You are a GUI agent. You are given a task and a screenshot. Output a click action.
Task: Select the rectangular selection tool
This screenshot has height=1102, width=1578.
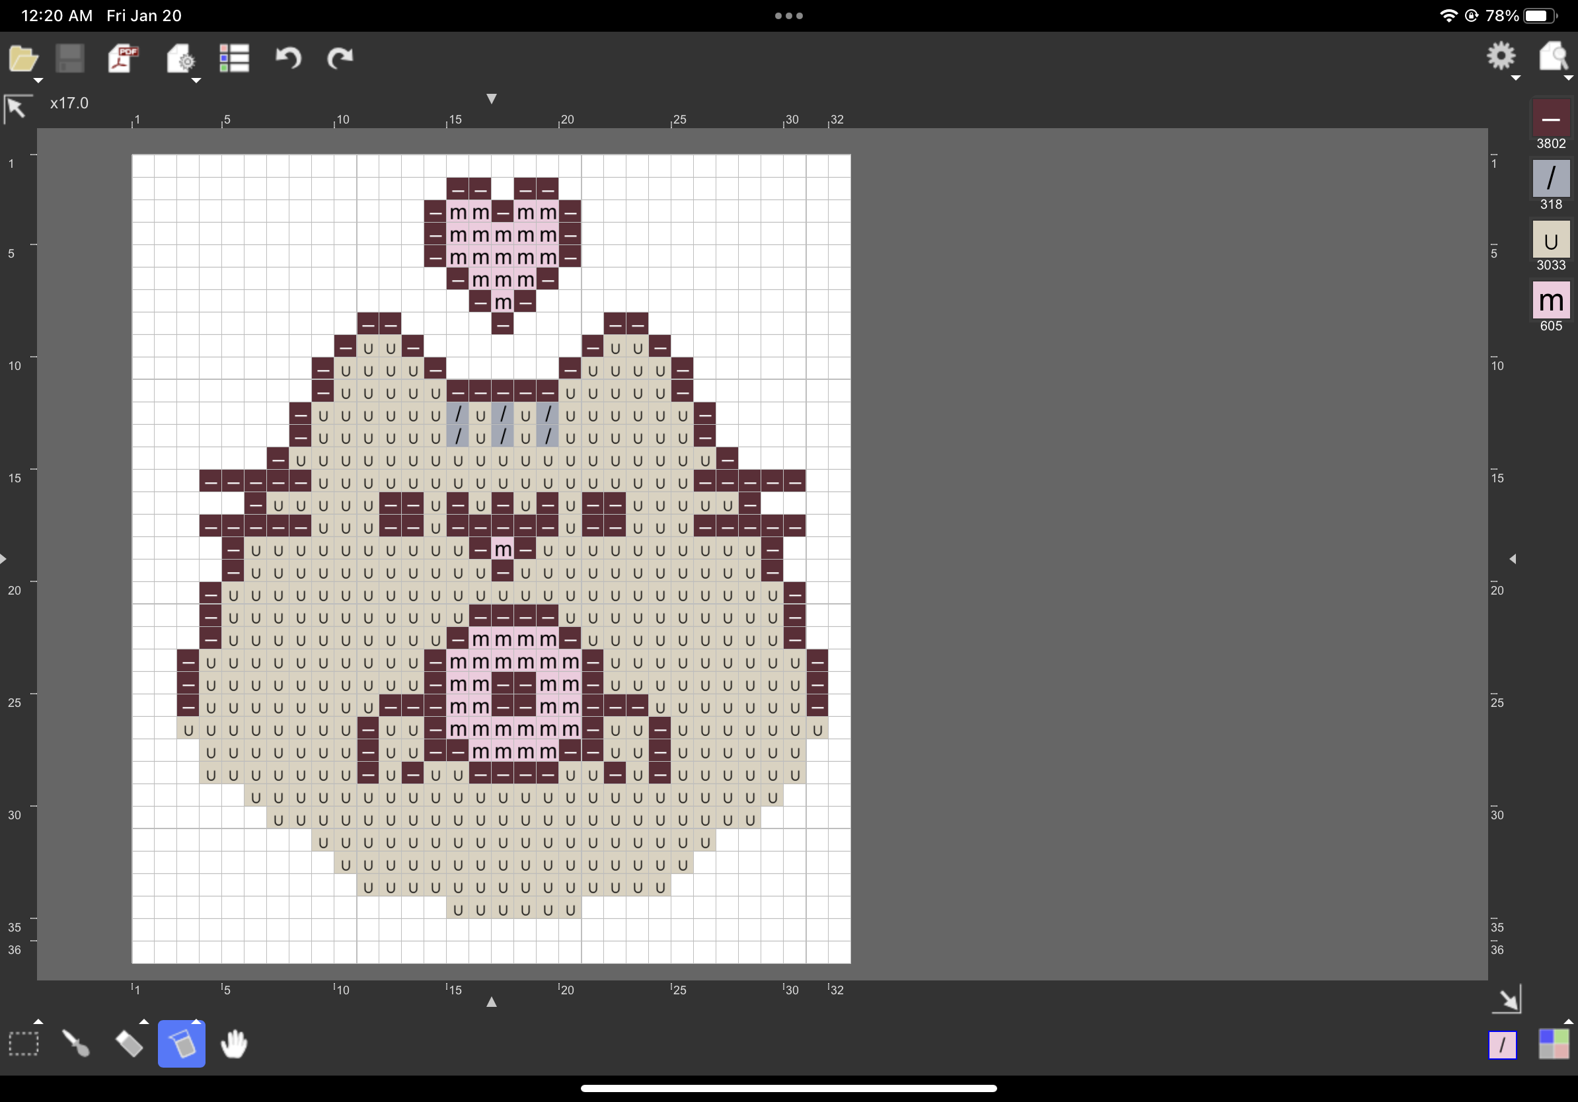[x=23, y=1044]
